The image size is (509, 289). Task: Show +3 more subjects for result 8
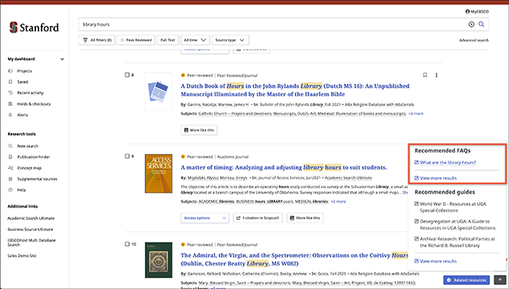(416, 114)
